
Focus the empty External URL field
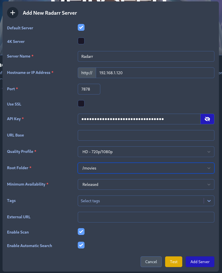click(146, 217)
